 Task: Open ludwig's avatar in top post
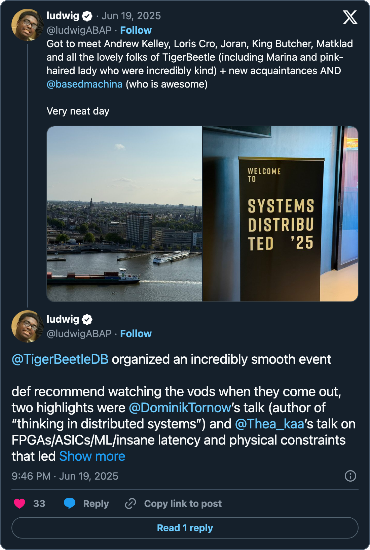(x=27, y=25)
